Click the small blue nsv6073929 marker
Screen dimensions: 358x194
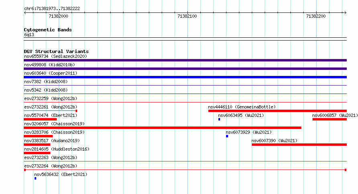point(227,136)
